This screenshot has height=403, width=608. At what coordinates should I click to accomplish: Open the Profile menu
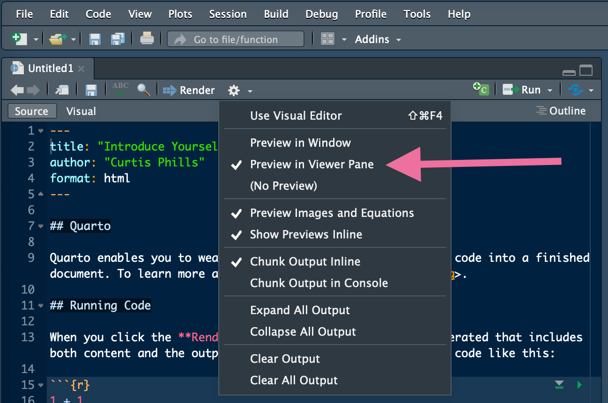tap(371, 14)
